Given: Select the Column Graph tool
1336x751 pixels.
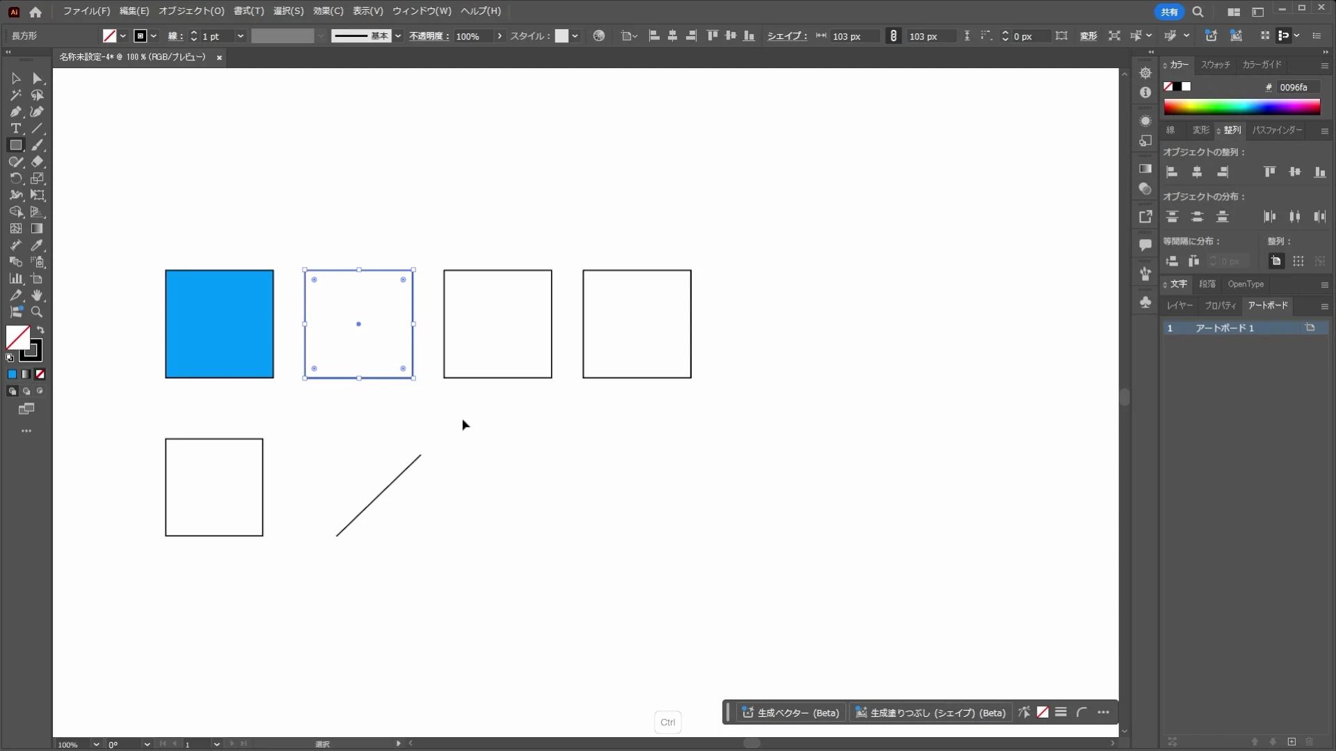Looking at the screenshot, I should point(15,279).
